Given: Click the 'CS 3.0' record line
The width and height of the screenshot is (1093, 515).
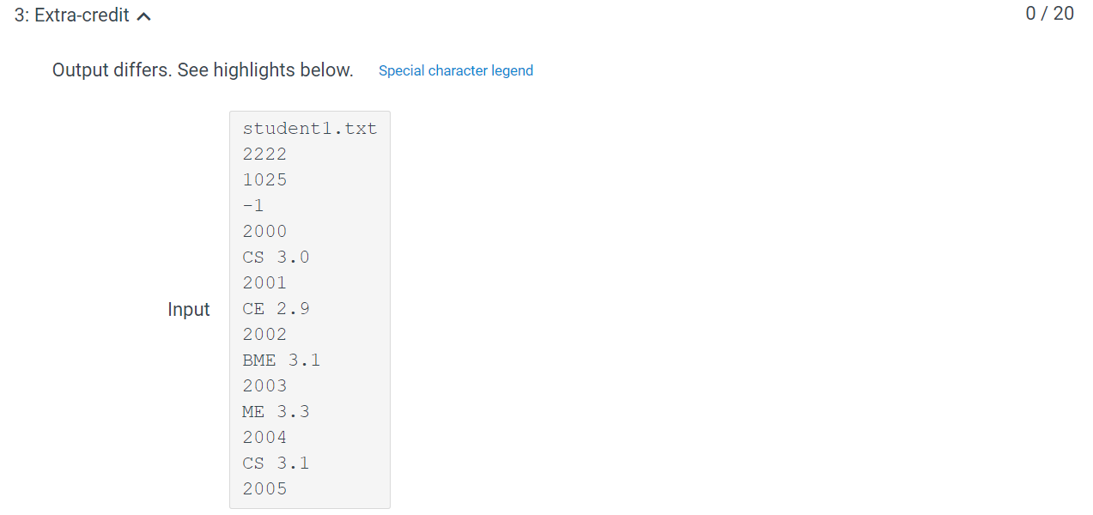Looking at the screenshot, I should click(x=276, y=257).
